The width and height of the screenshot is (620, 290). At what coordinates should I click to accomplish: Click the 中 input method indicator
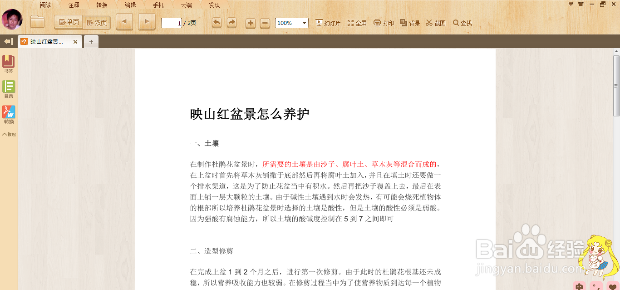coord(580,286)
